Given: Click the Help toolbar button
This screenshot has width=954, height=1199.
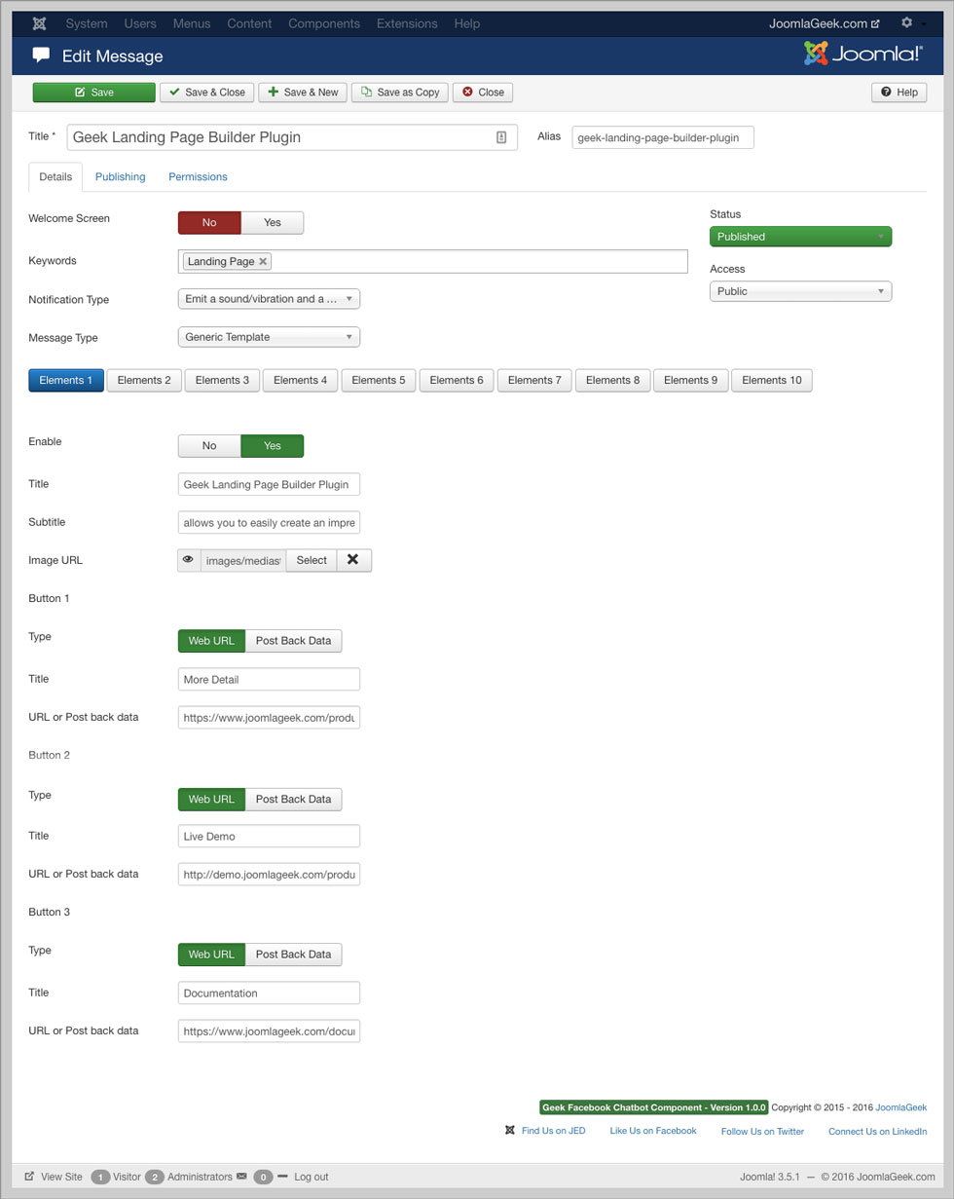Looking at the screenshot, I should (x=899, y=93).
